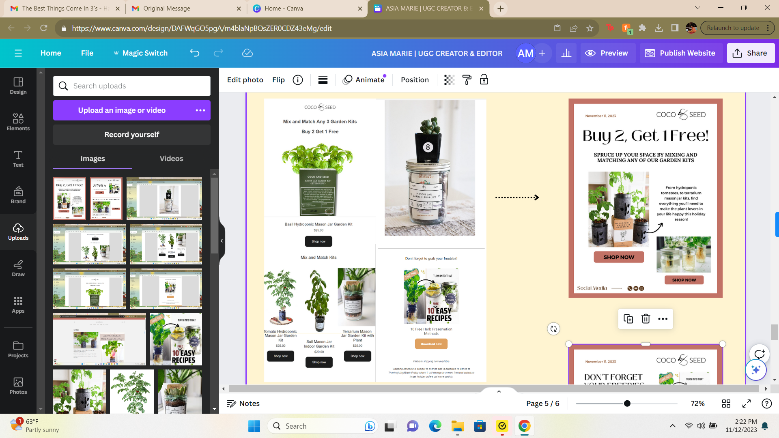The height and width of the screenshot is (438, 779).
Task: Switch to the Videos tab
Action: [x=171, y=159]
